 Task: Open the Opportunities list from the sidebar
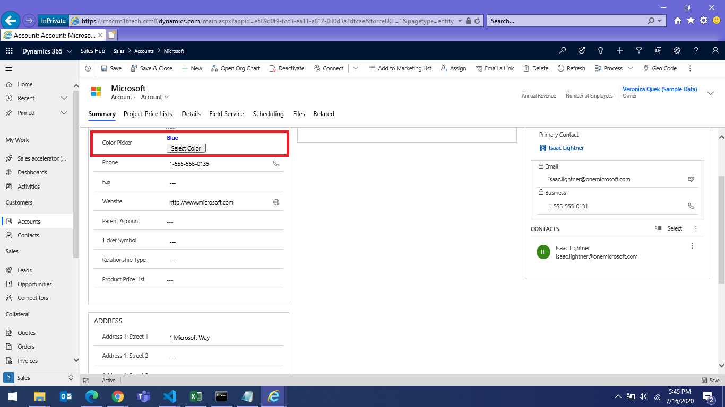tap(33, 284)
